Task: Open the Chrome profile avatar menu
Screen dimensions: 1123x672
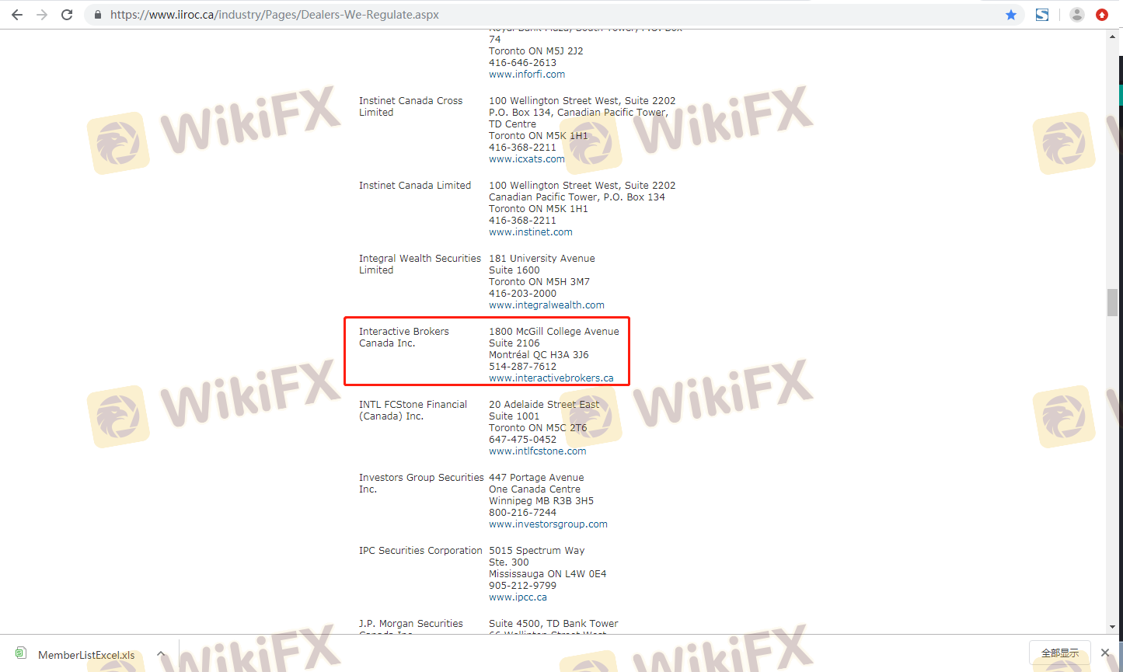Action: click(x=1077, y=15)
